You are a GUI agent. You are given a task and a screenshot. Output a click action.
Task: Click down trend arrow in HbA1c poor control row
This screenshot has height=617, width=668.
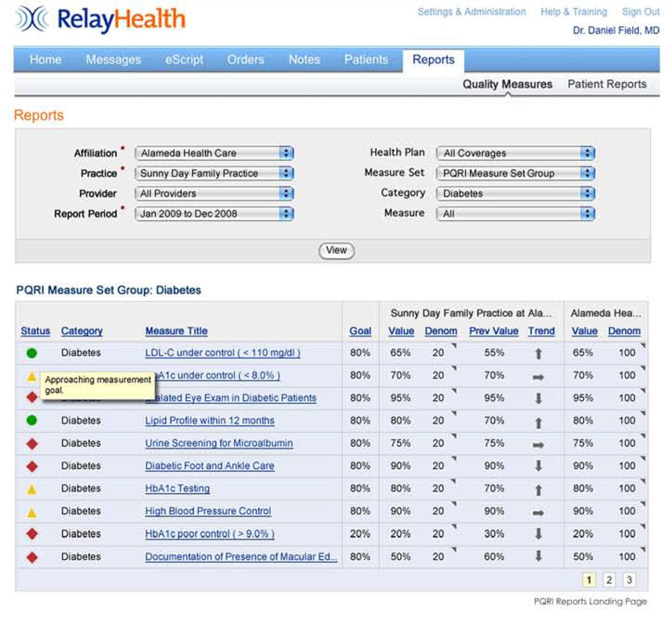538,534
